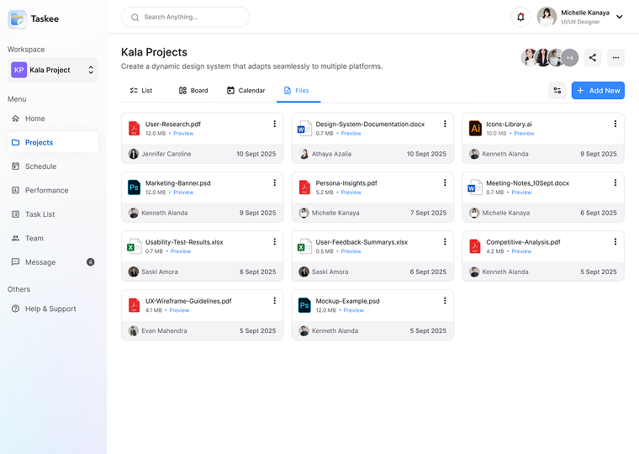Image resolution: width=639 pixels, height=454 pixels.
Task: Open kebab menu for UX-Wireframe-Guidelines.pdf
Action: pos(275,301)
